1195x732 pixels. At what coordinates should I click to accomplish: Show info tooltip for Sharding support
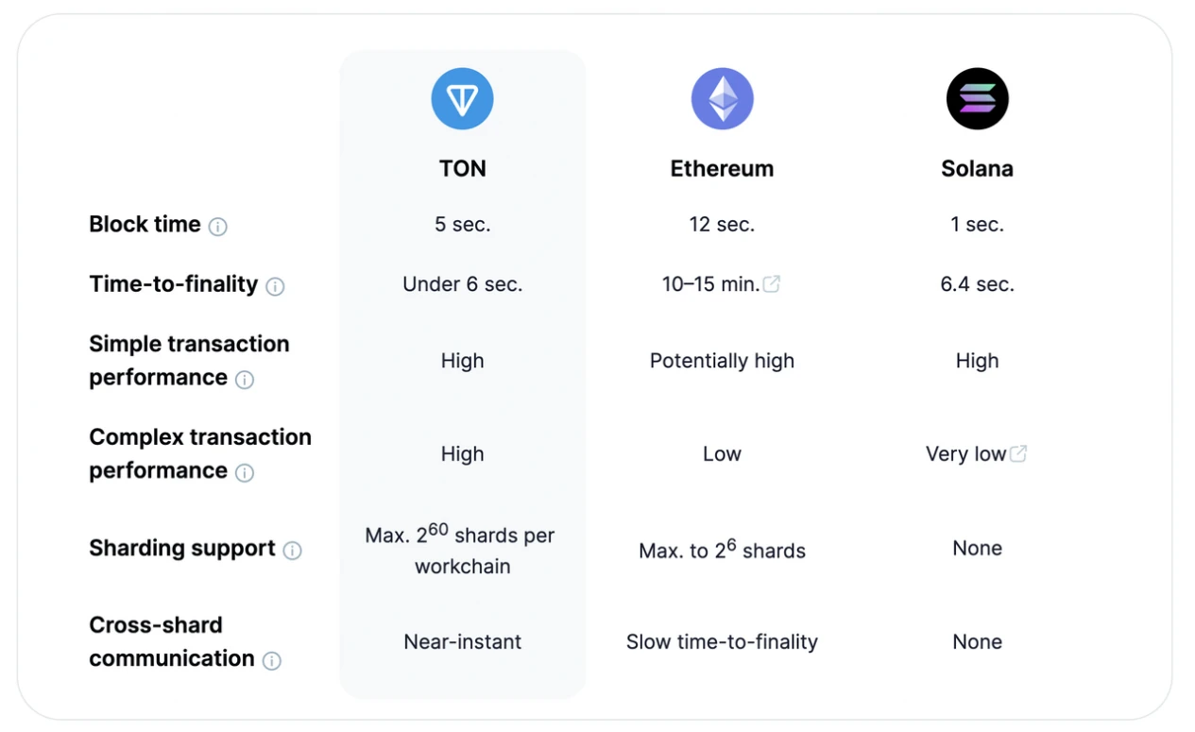click(293, 551)
